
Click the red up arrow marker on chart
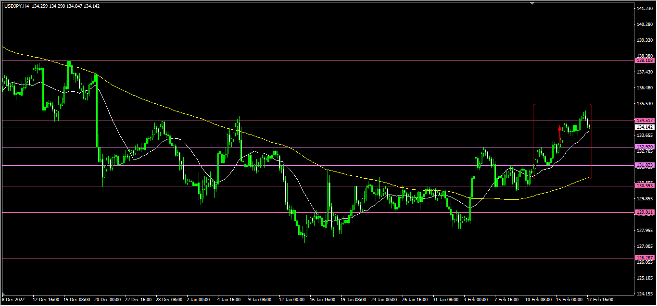[x=559, y=128]
